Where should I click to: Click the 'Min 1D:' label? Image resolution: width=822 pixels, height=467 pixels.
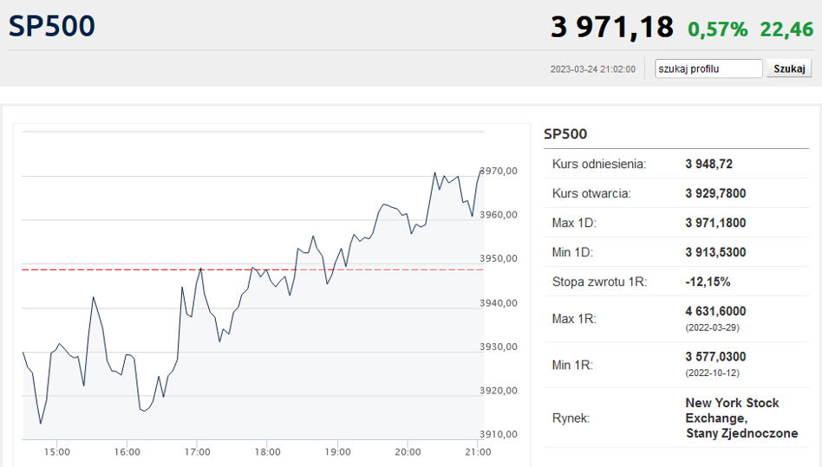(x=572, y=252)
